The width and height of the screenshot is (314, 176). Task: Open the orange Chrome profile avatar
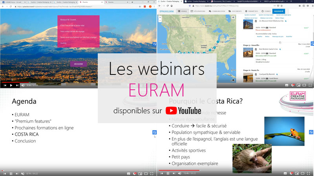point(150,7)
